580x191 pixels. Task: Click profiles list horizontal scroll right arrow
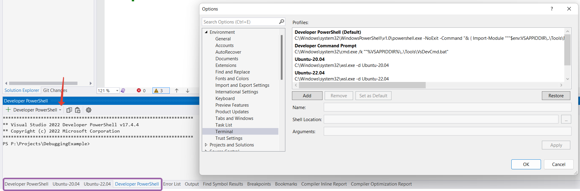click(561, 85)
